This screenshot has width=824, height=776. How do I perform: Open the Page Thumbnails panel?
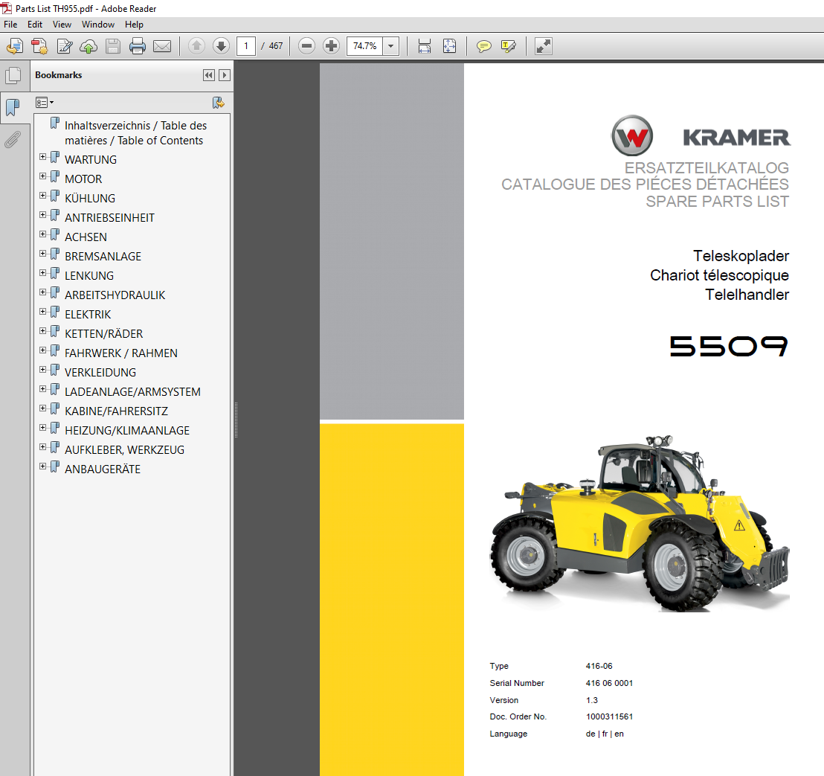click(13, 75)
